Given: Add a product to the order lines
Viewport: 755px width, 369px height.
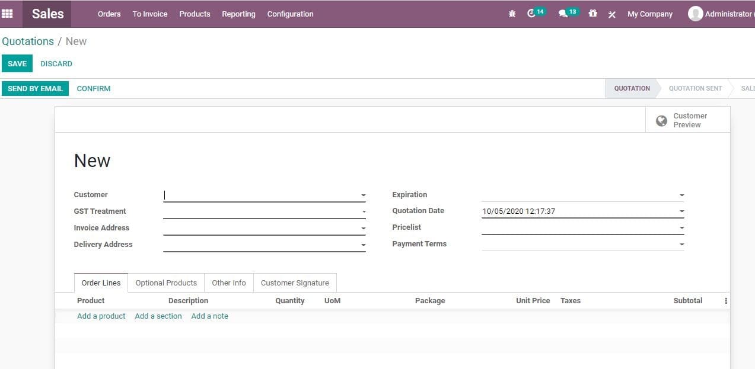Looking at the screenshot, I should [x=101, y=316].
